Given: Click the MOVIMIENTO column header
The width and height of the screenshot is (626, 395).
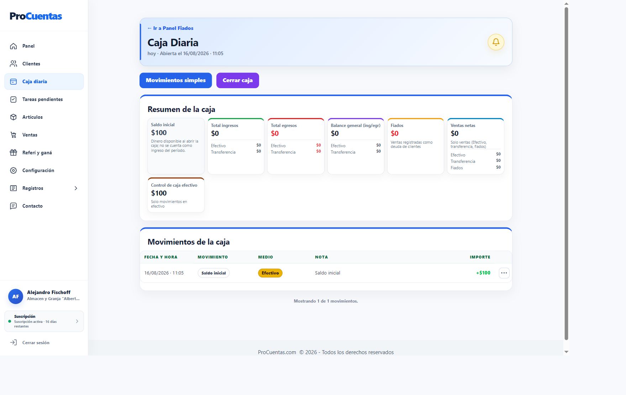Looking at the screenshot, I should [213, 257].
